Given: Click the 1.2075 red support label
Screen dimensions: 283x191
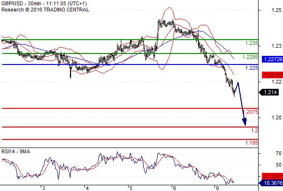Looking at the screenshot, I should [250, 112].
